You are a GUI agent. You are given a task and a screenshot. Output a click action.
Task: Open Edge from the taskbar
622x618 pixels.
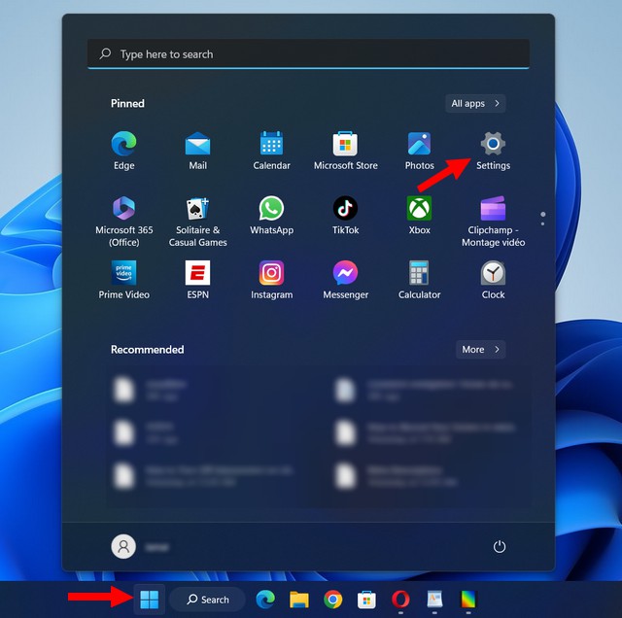coord(265,600)
